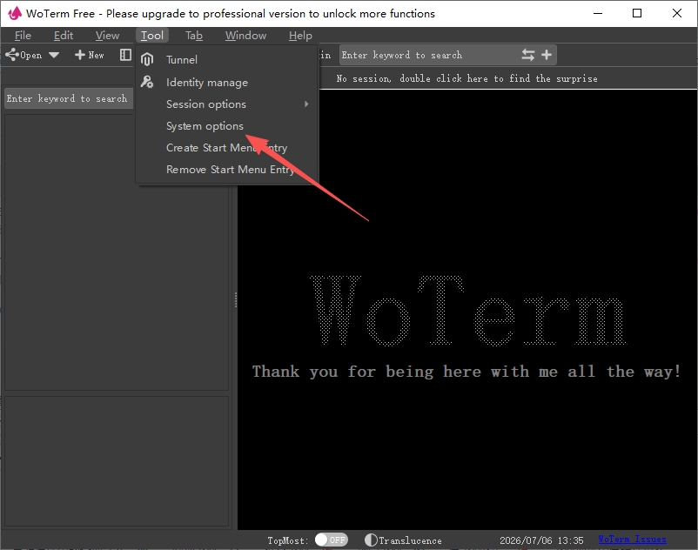Select Remove Start Menu Entry

227,170
